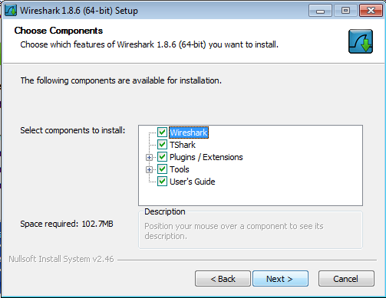Expand the Tools tree node
This screenshot has height=298, width=386.
149,169
